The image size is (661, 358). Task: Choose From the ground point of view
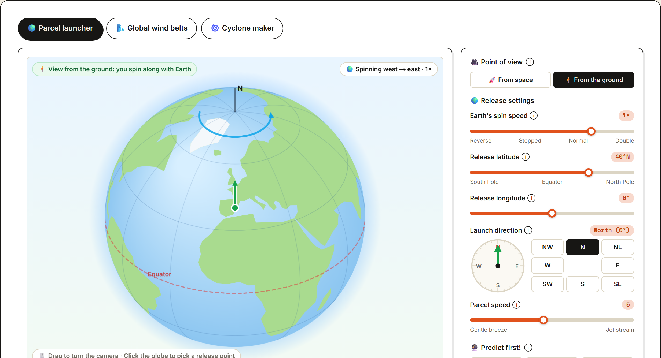(594, 80)
